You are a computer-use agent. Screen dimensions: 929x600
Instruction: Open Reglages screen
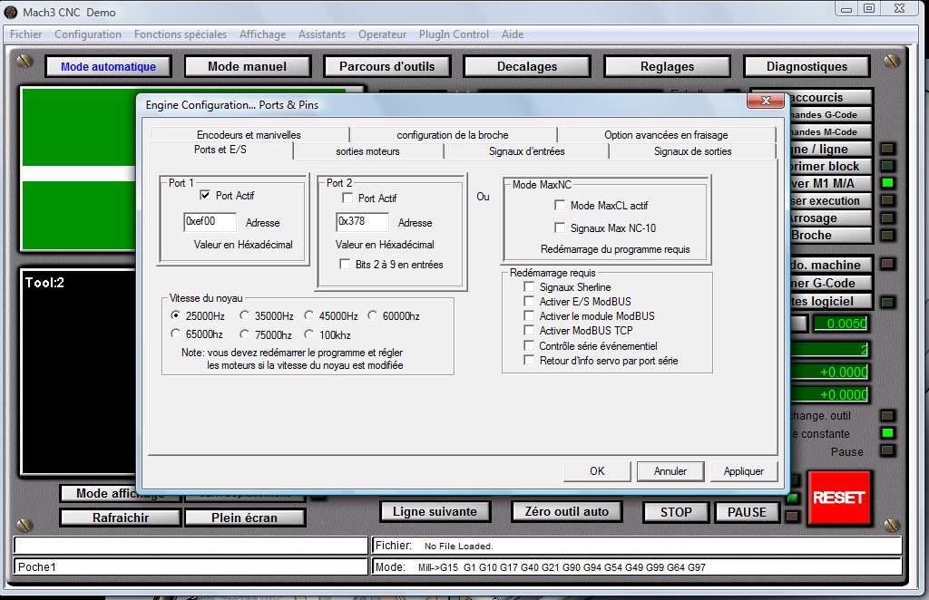[667, 67]
